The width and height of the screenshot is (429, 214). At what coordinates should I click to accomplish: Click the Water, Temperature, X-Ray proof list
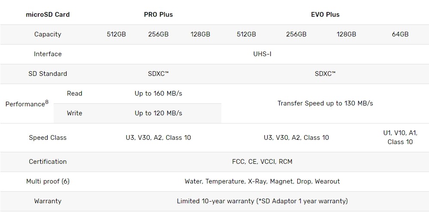[x=262, y=181]
